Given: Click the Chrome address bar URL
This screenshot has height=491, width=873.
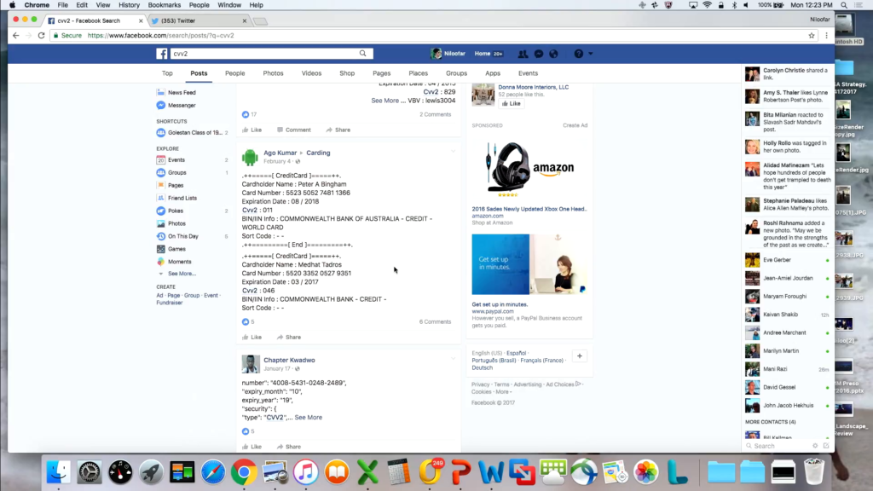Looking at the screenshot, I should [x=161, y=36].
